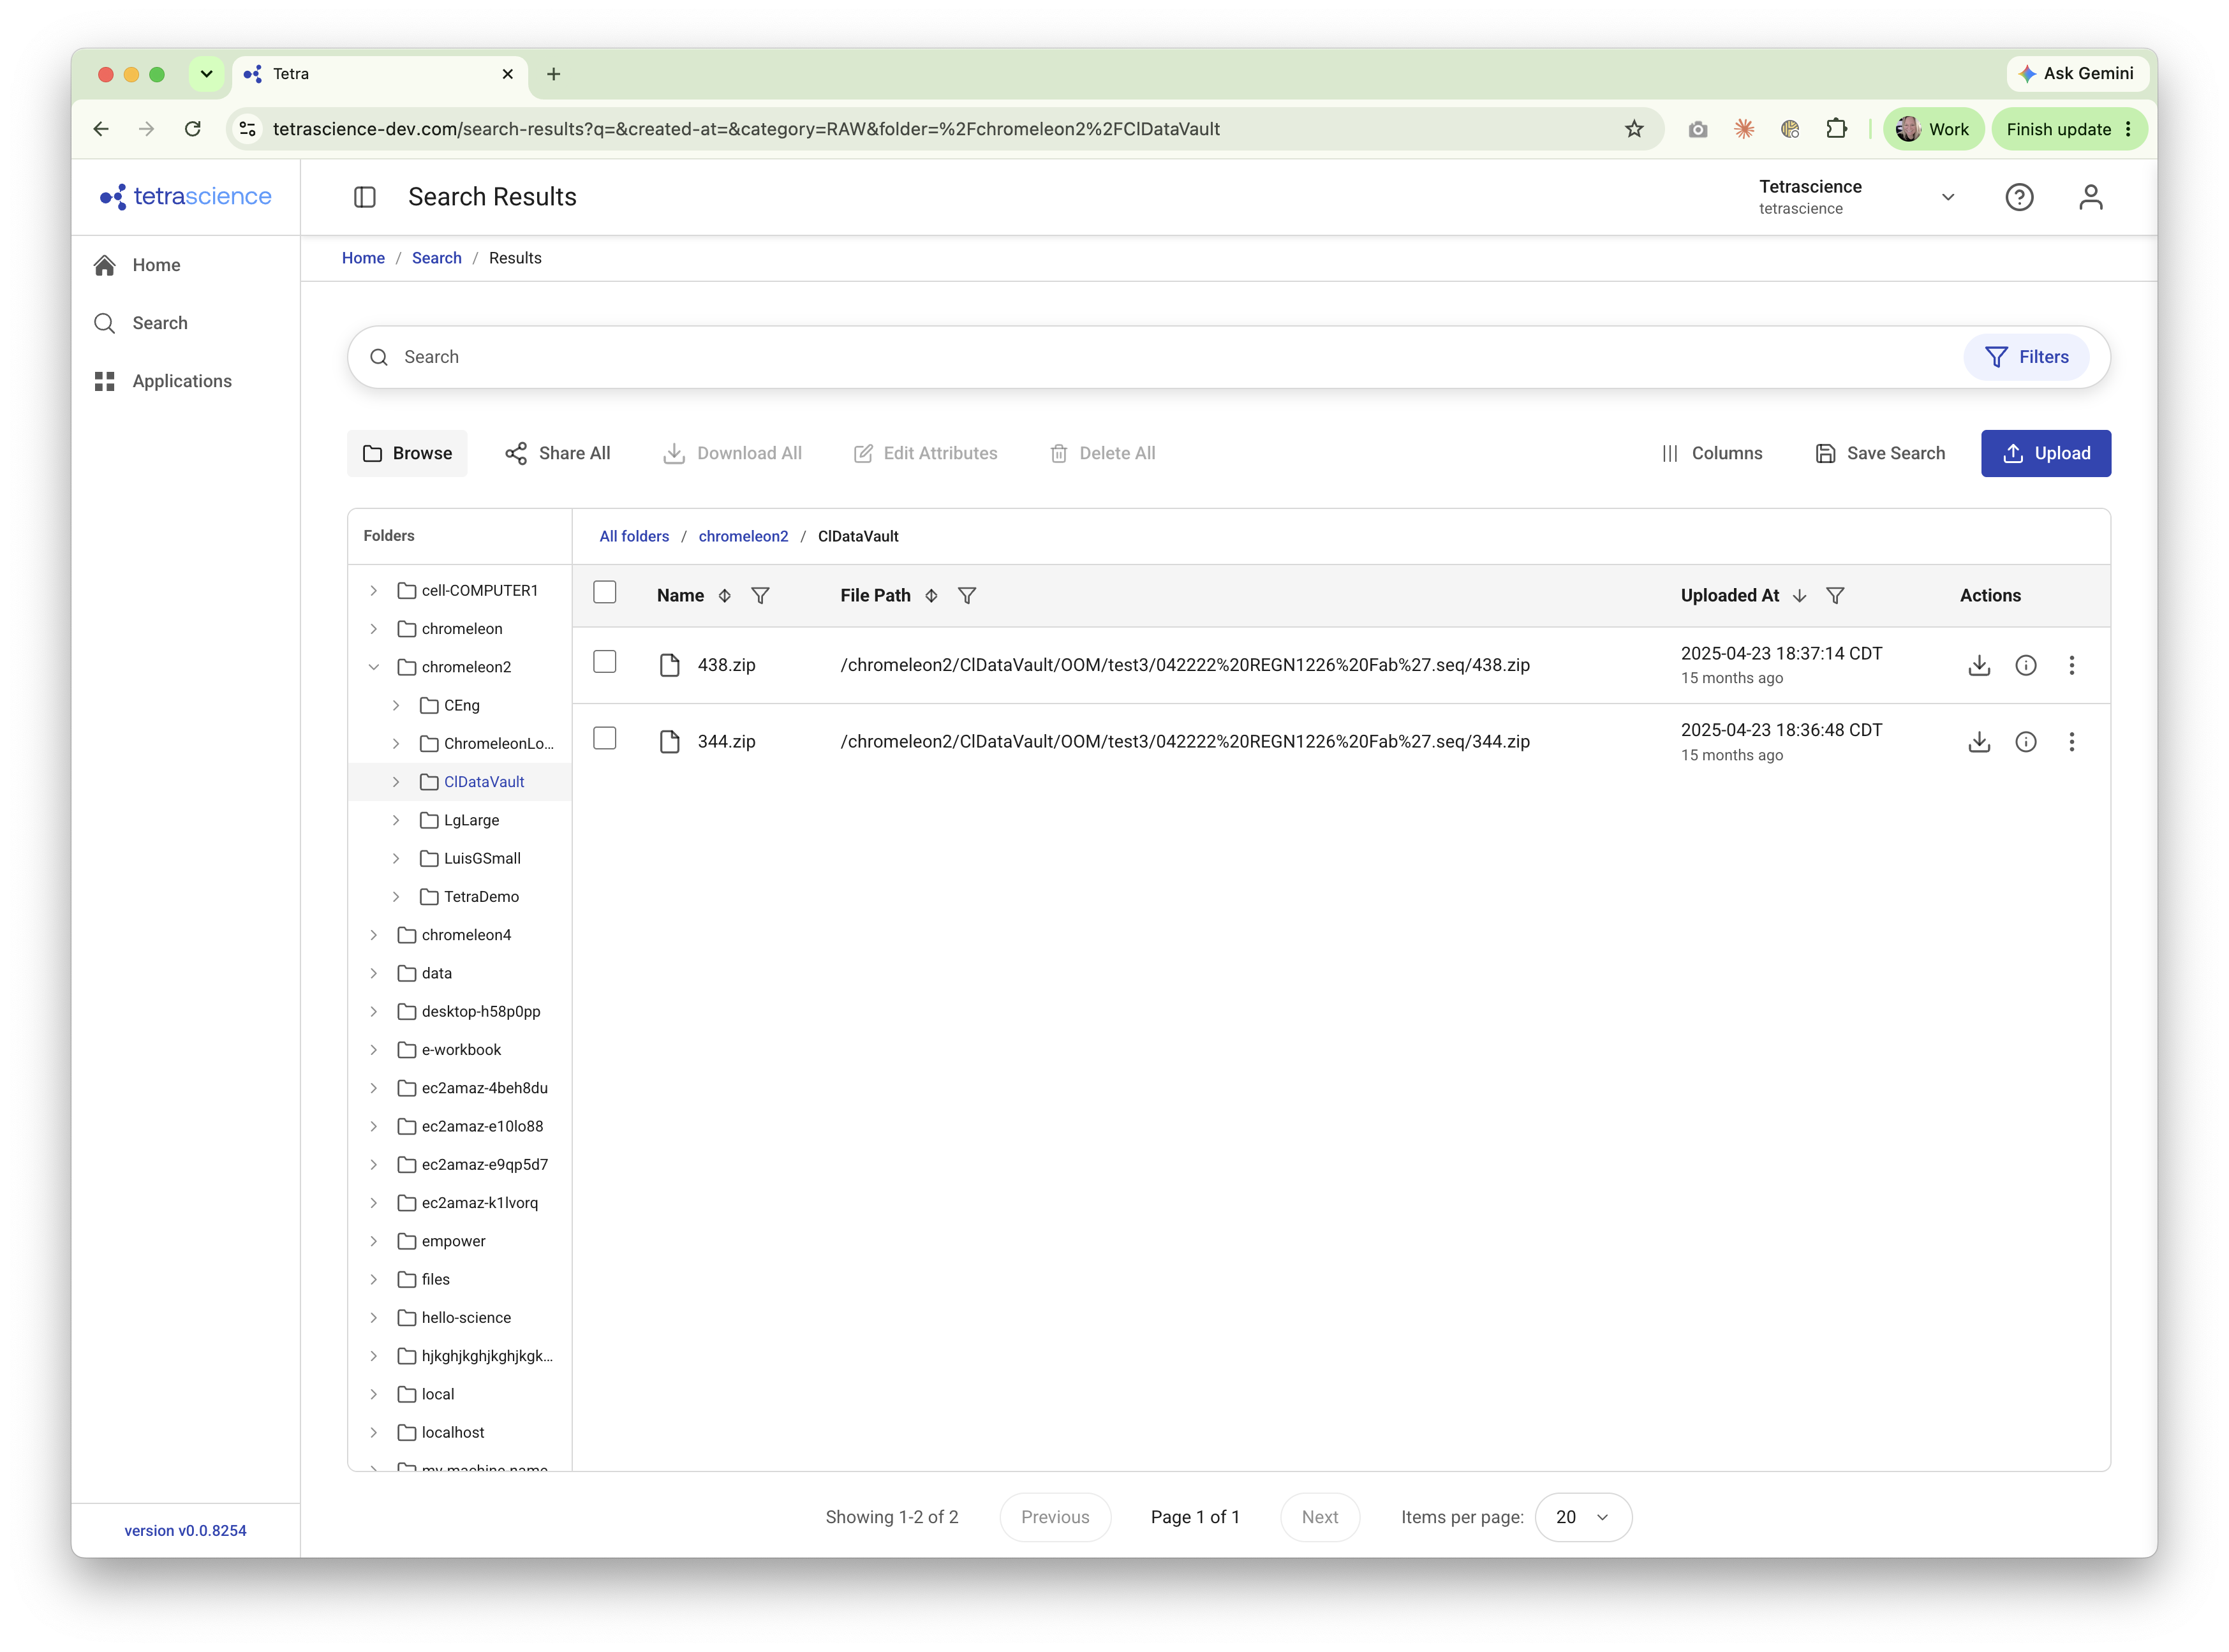Select all files with header checkbox
Viewport: 2229px width, 1652px height.
(x=605, y=593)
